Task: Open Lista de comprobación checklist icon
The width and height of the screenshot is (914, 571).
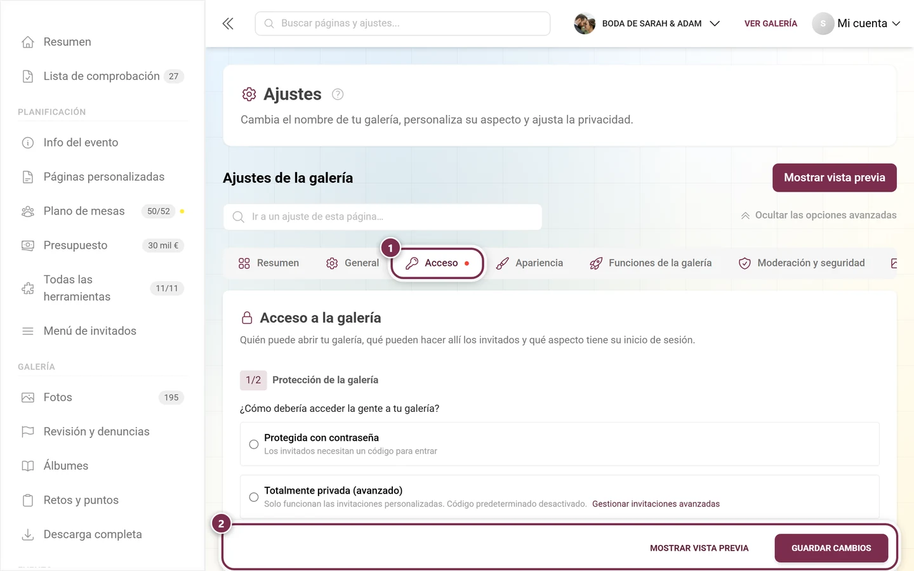Action: 28,76
